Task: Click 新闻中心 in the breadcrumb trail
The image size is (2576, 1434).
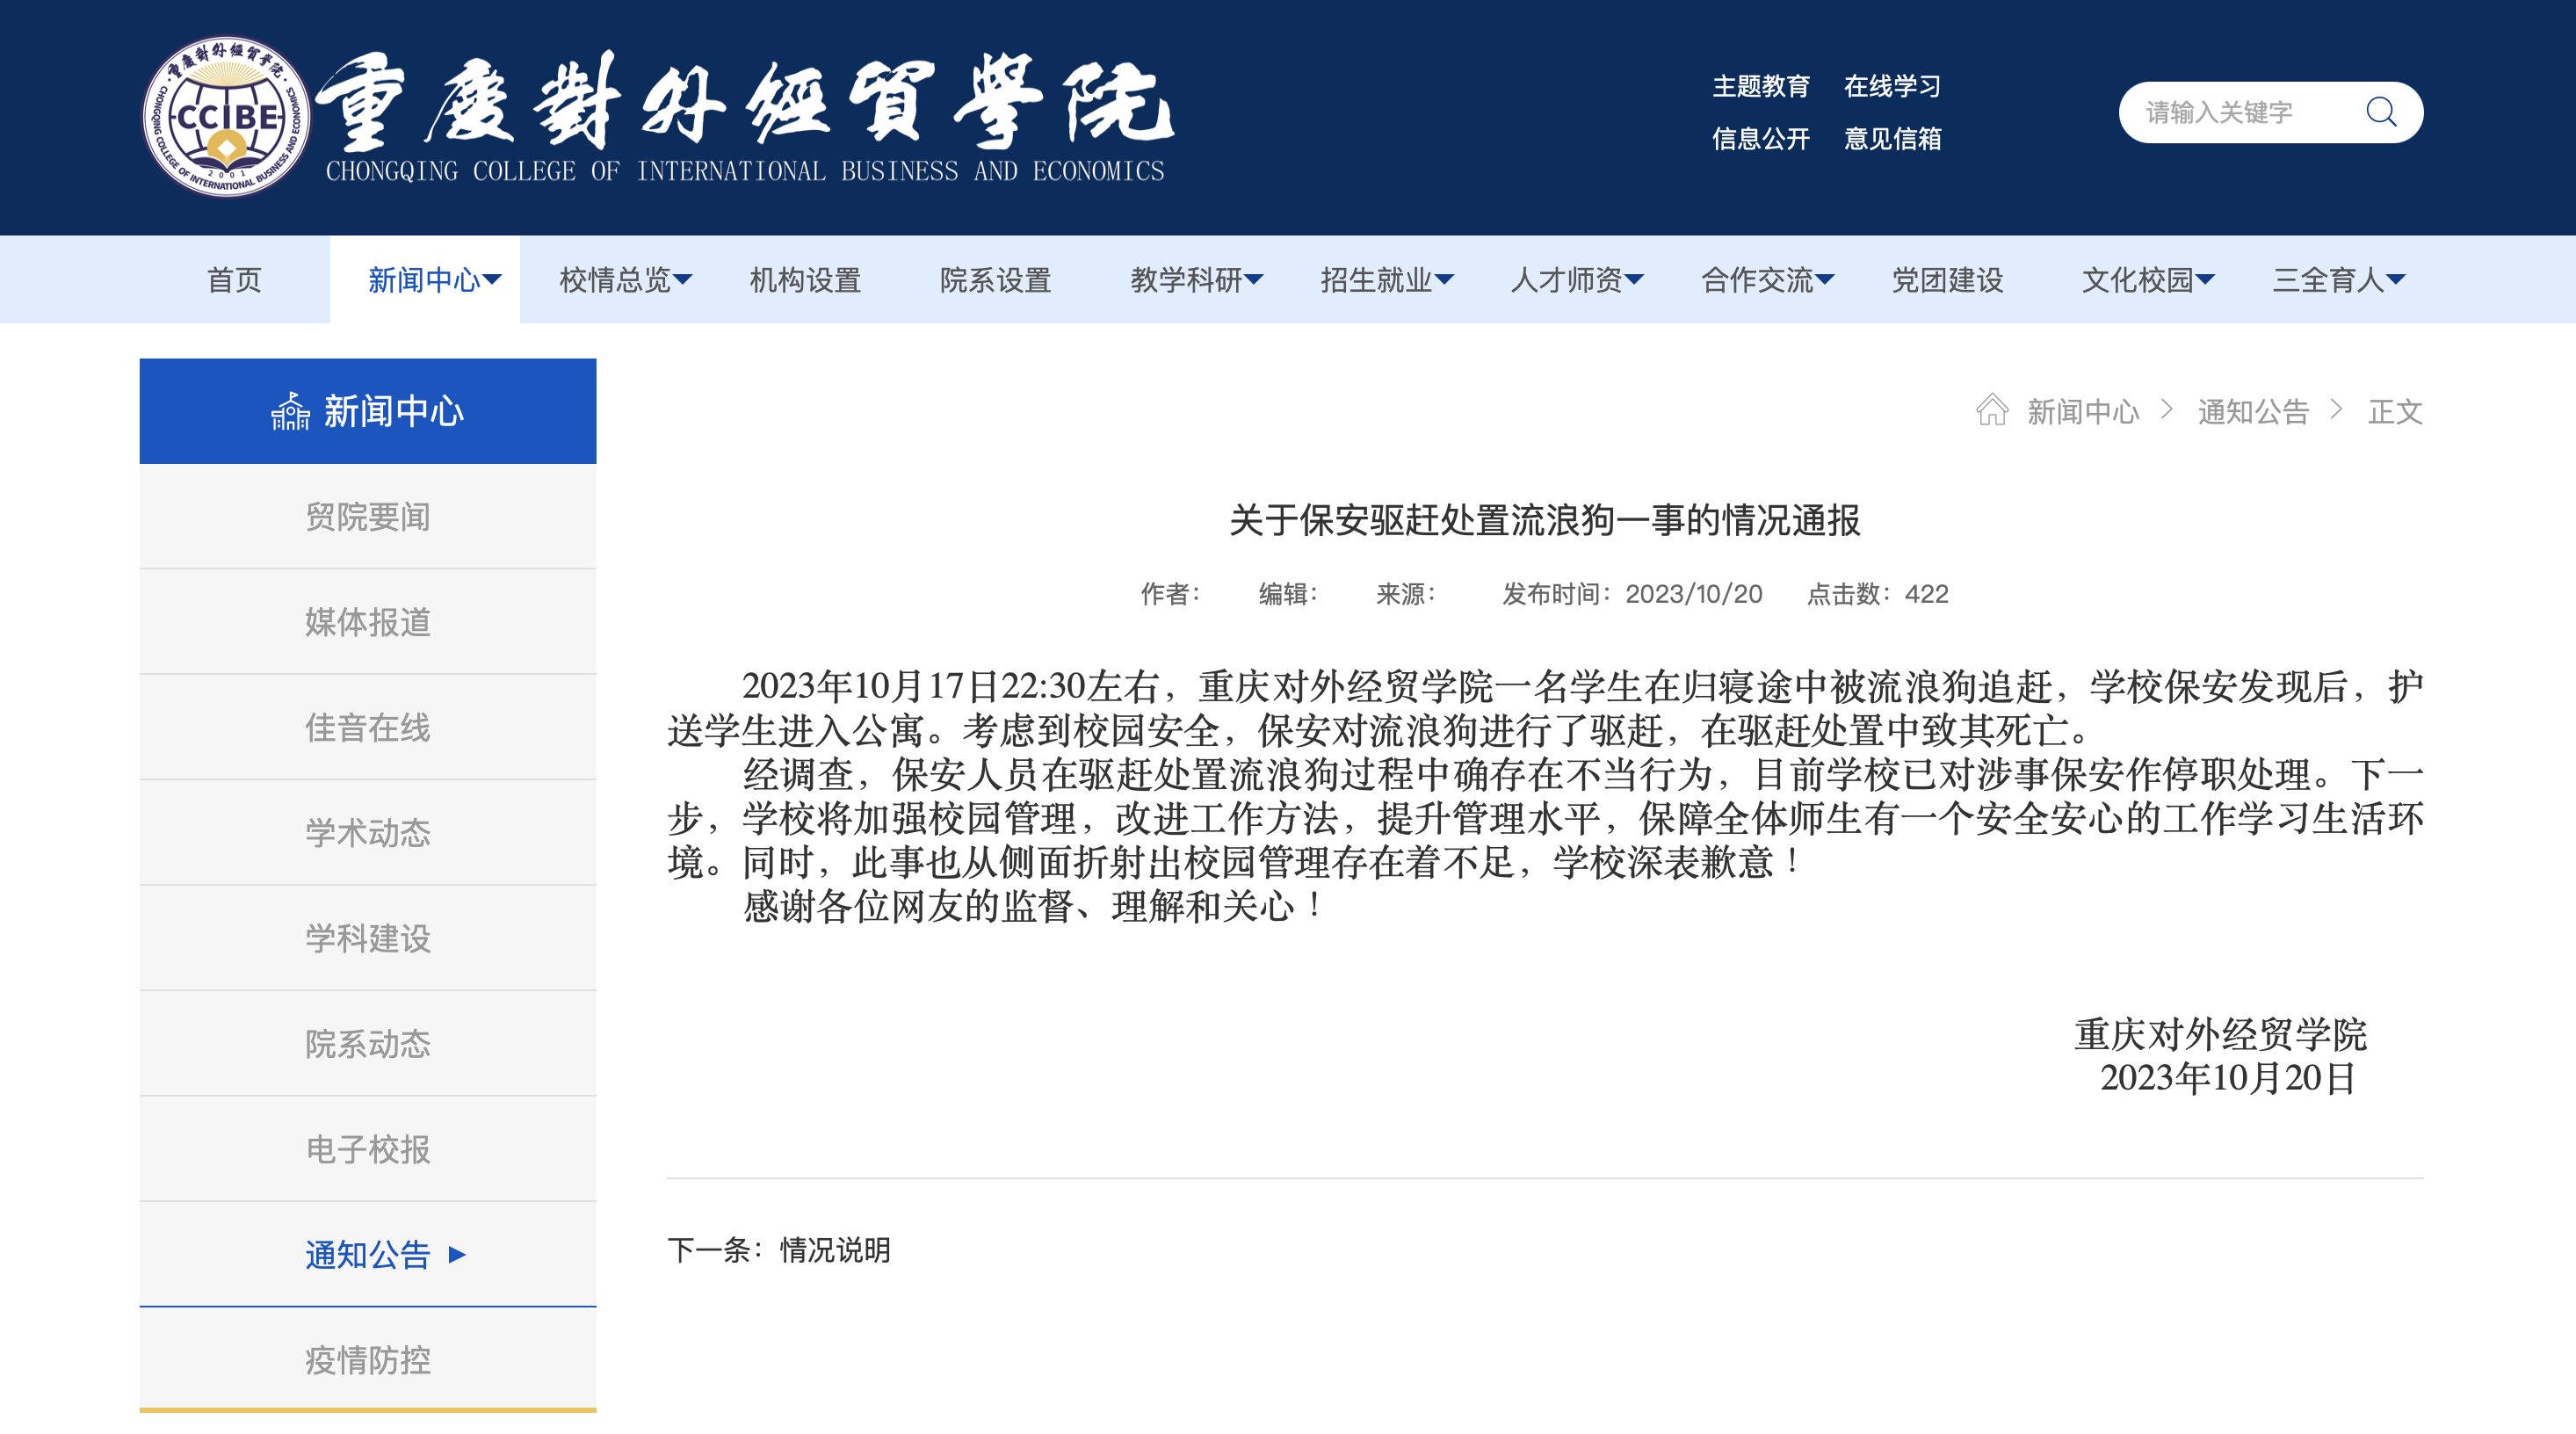Action: click(2083, 411)
